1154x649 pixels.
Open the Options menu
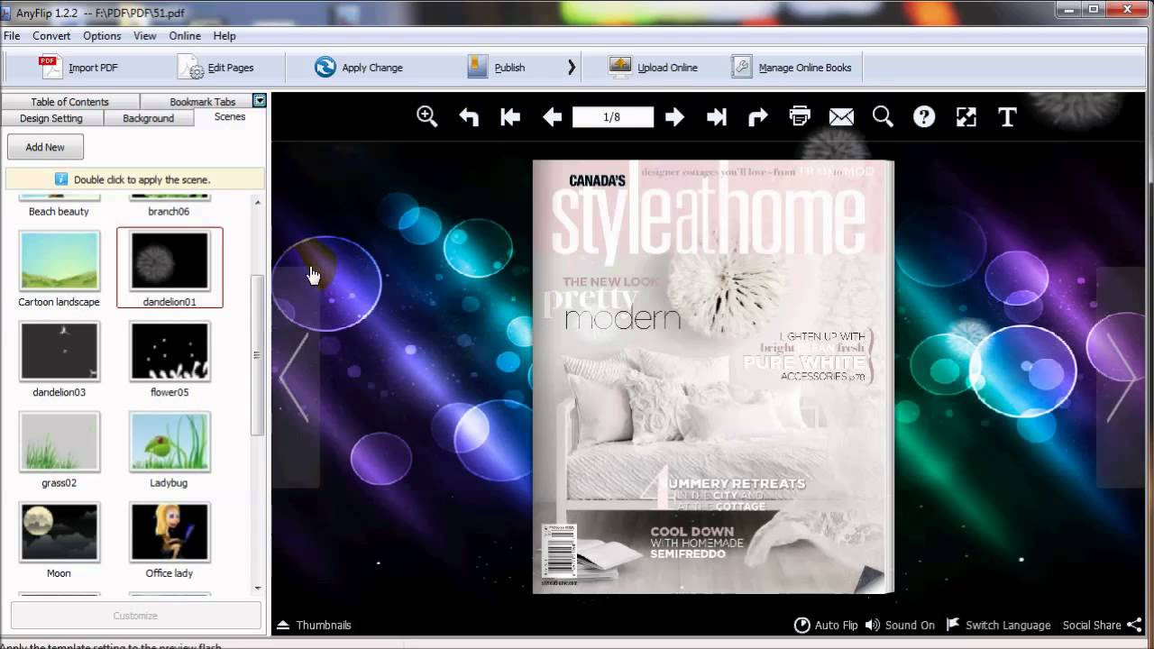[x=102, y=36]
